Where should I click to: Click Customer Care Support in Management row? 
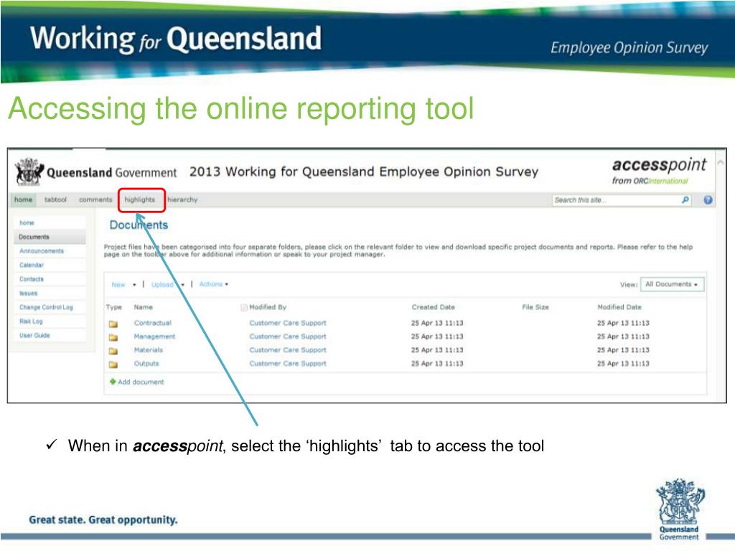tap(287, 336)
